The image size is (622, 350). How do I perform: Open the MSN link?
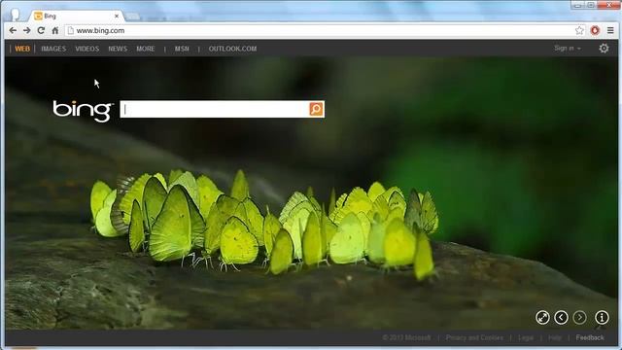[182, 49]
